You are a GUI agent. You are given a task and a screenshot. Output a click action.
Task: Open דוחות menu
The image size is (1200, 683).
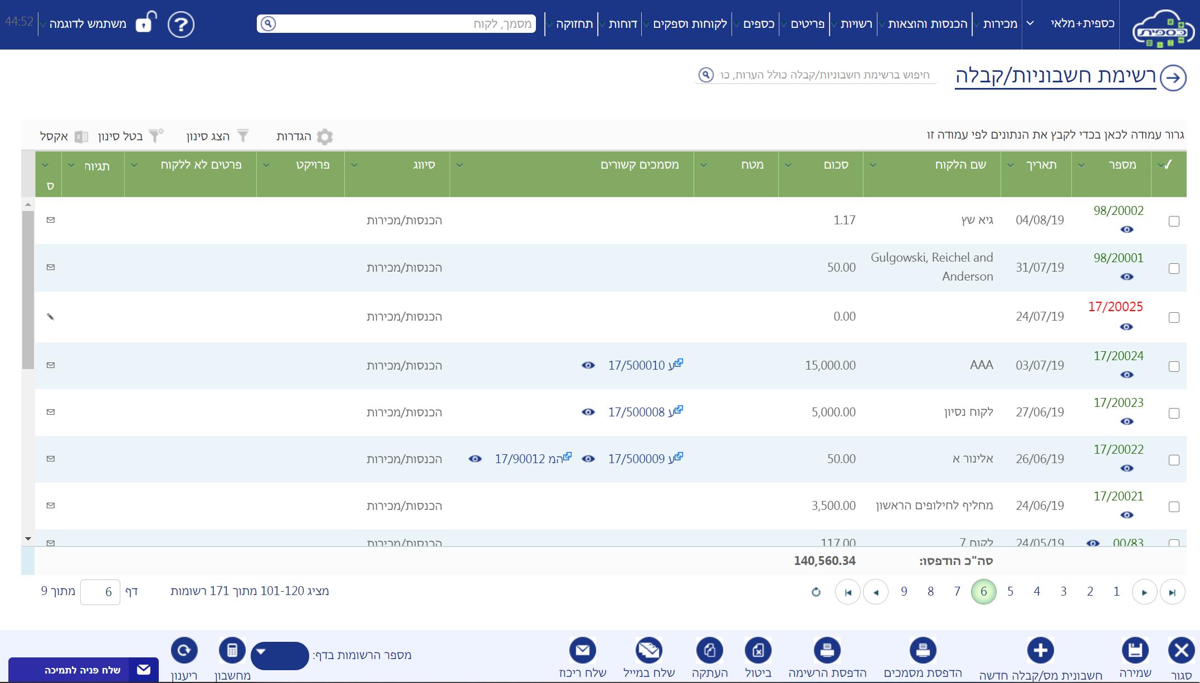click(623, 24)
